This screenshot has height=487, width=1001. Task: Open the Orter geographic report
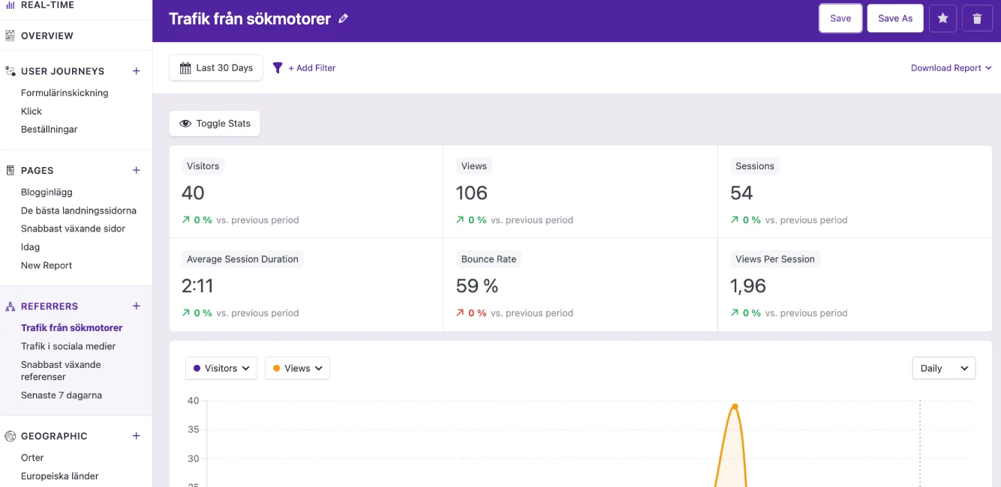point(32,458)
